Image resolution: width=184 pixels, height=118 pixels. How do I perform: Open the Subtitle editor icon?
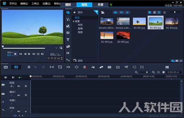coord(109,67)
